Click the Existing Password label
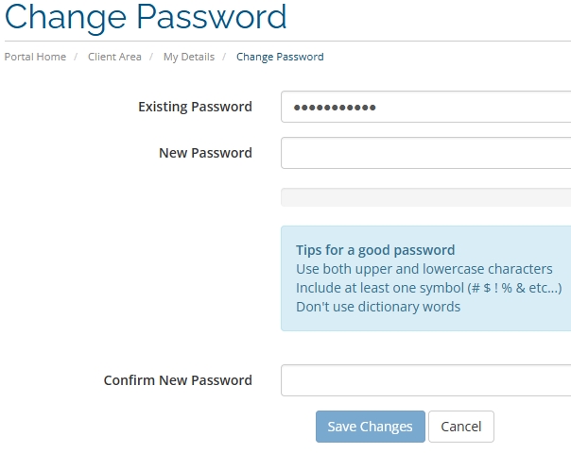Screen dimensions: 571x453 coord(195,107)
